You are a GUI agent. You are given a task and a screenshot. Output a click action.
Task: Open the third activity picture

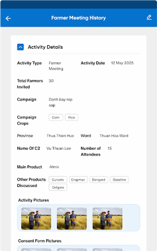point(108,219)
